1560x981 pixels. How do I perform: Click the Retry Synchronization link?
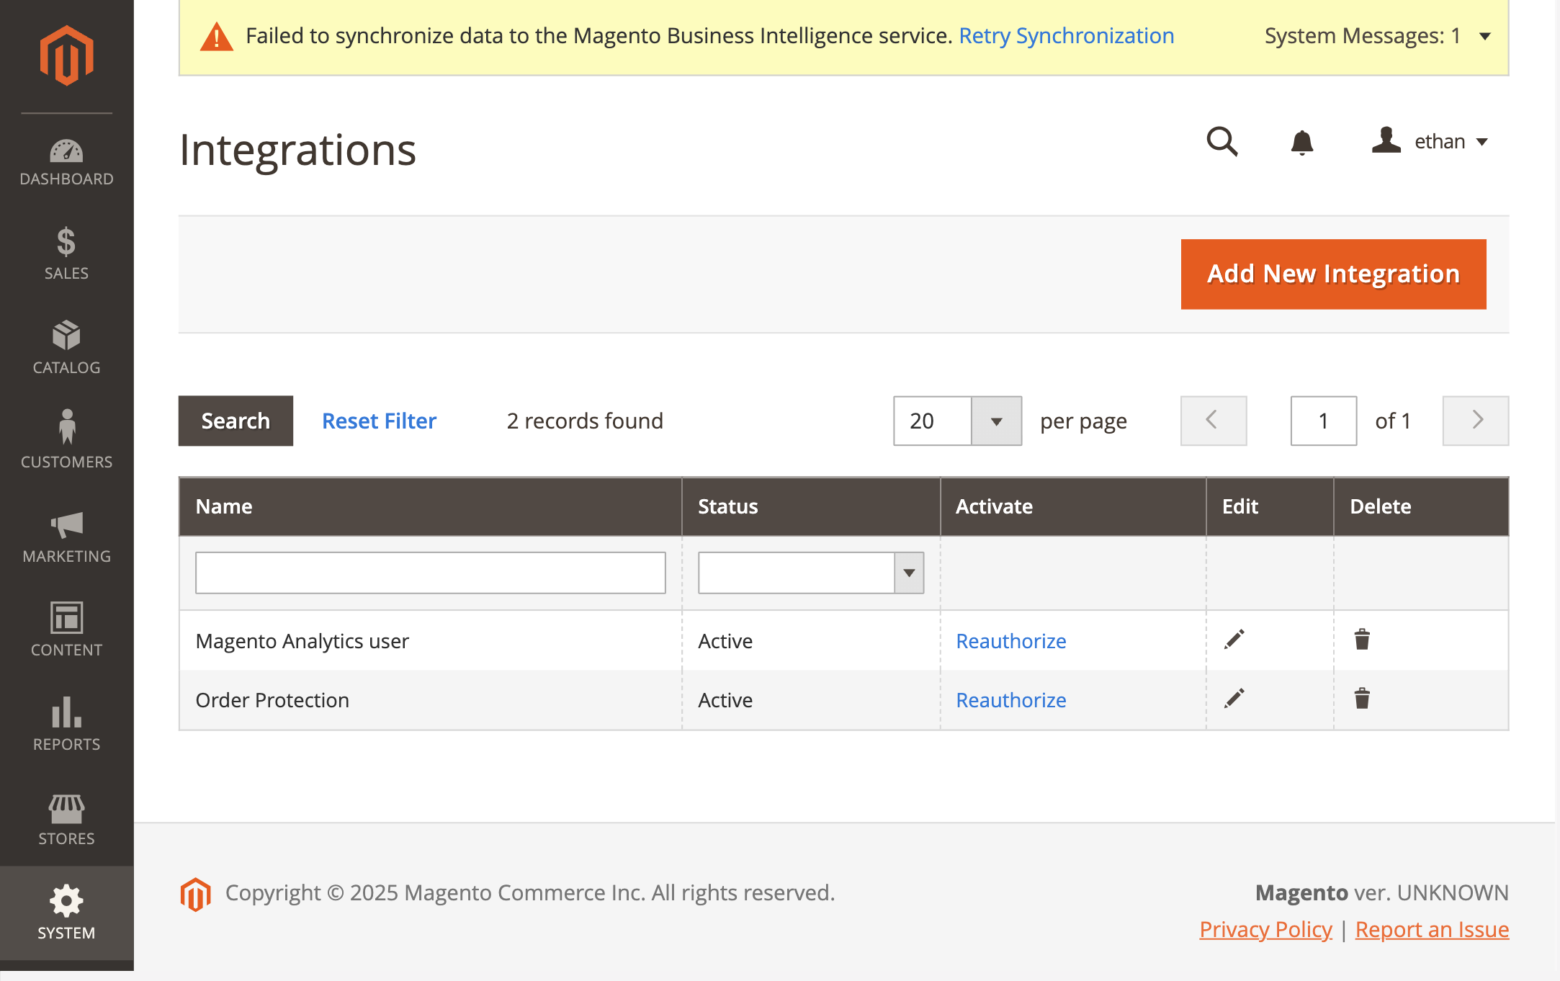tap(1066, 36)
